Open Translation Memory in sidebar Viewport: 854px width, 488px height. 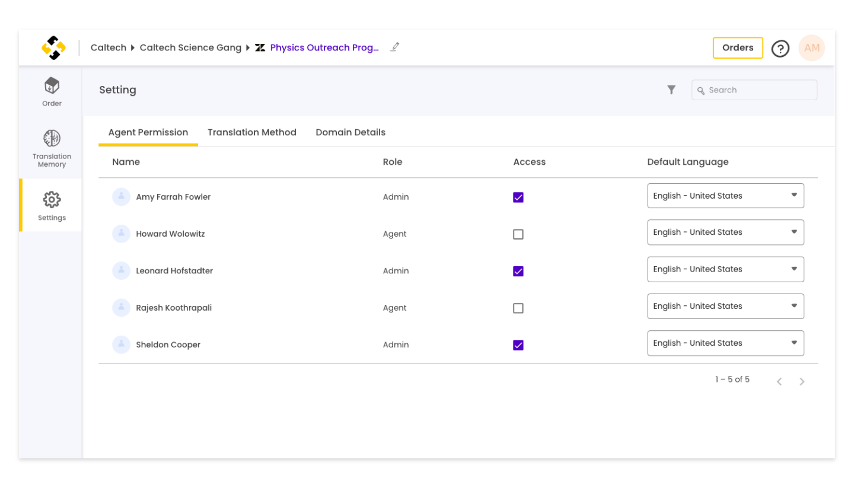click(x=52, y=148)
